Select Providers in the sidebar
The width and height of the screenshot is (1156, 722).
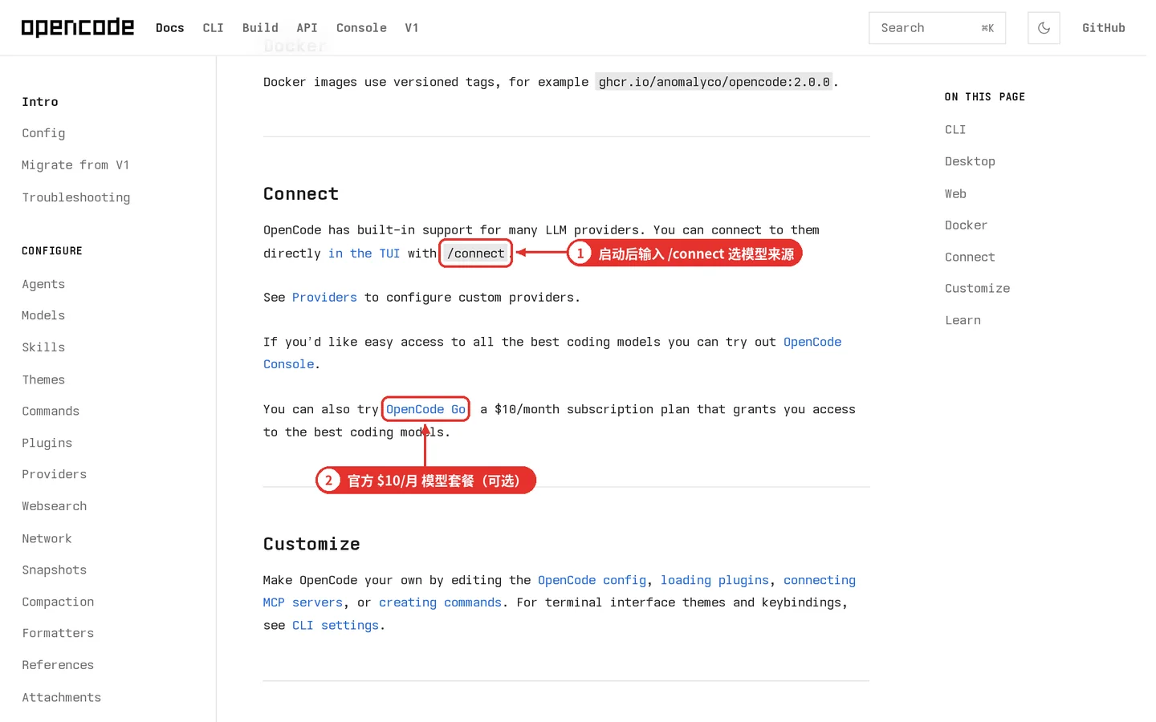[x=55, y=474]
